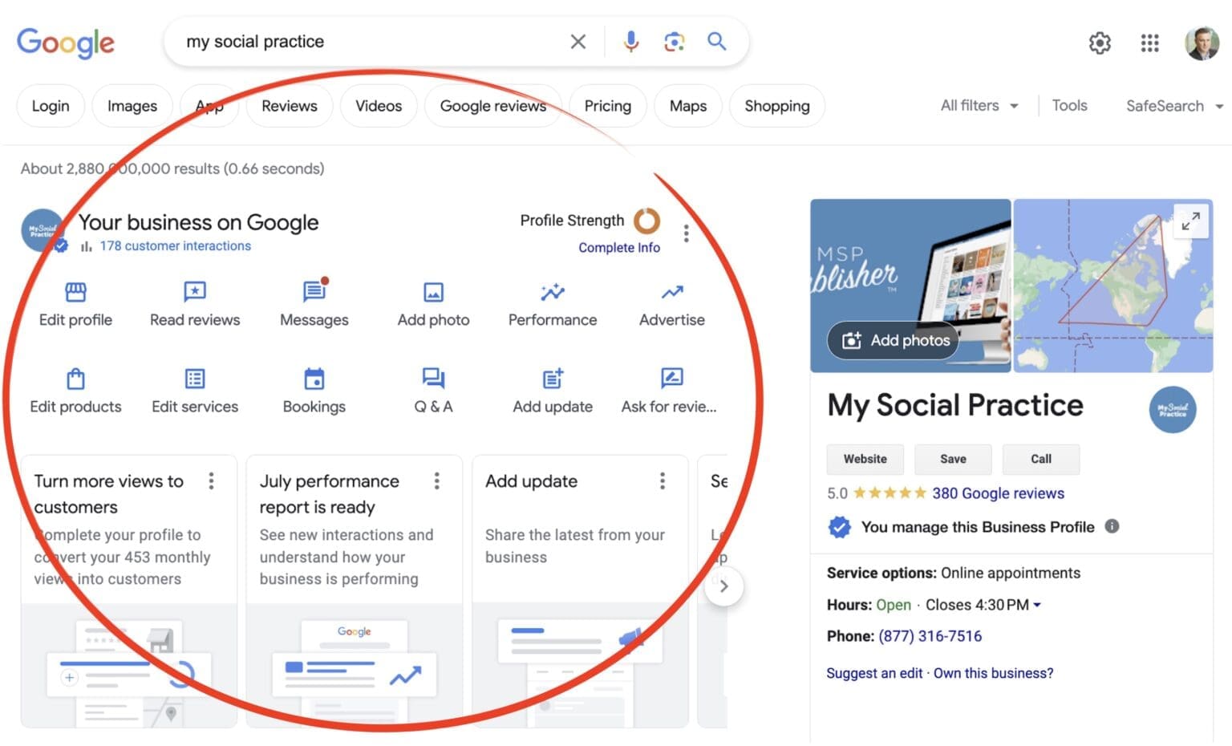Click the Advertise trend arrow icon
The width and height of the screenshot is (1232, 746).
672,292
